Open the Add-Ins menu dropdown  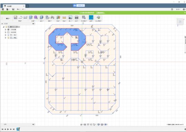pyautogui.click(x=84, y=21)
